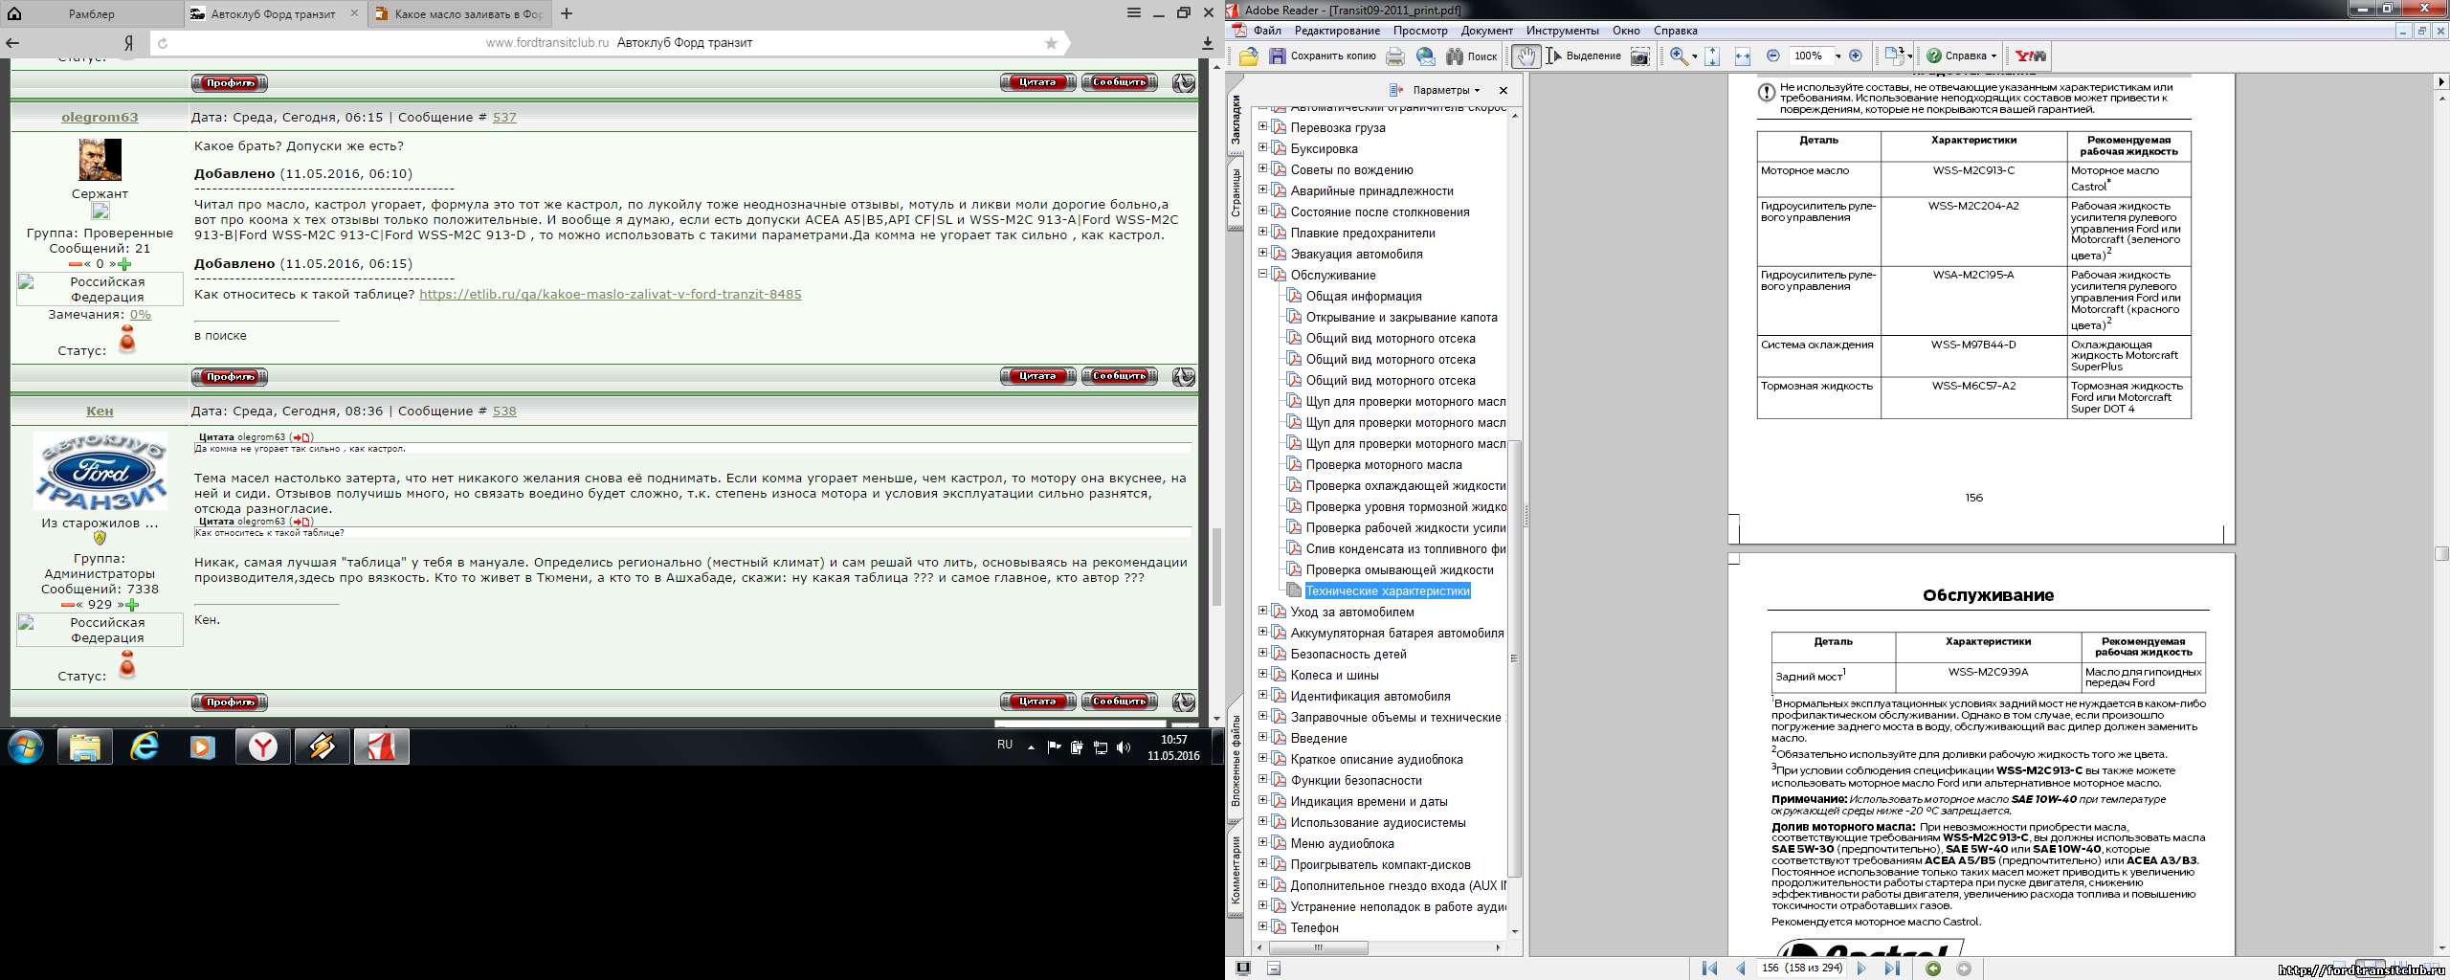Open the zoom percentage dropdown arrow
The width and height of the screenshot is (2450, 980).
coord(1838,56)
